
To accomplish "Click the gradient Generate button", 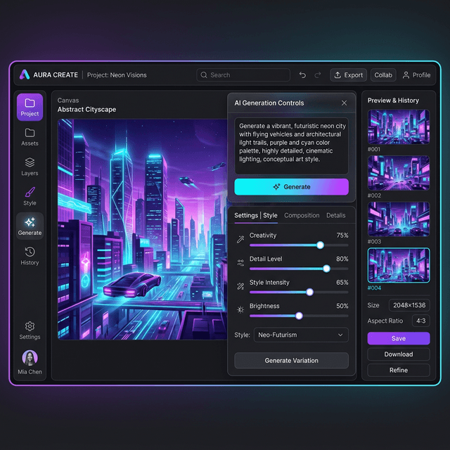I will [x=291, y=187].
